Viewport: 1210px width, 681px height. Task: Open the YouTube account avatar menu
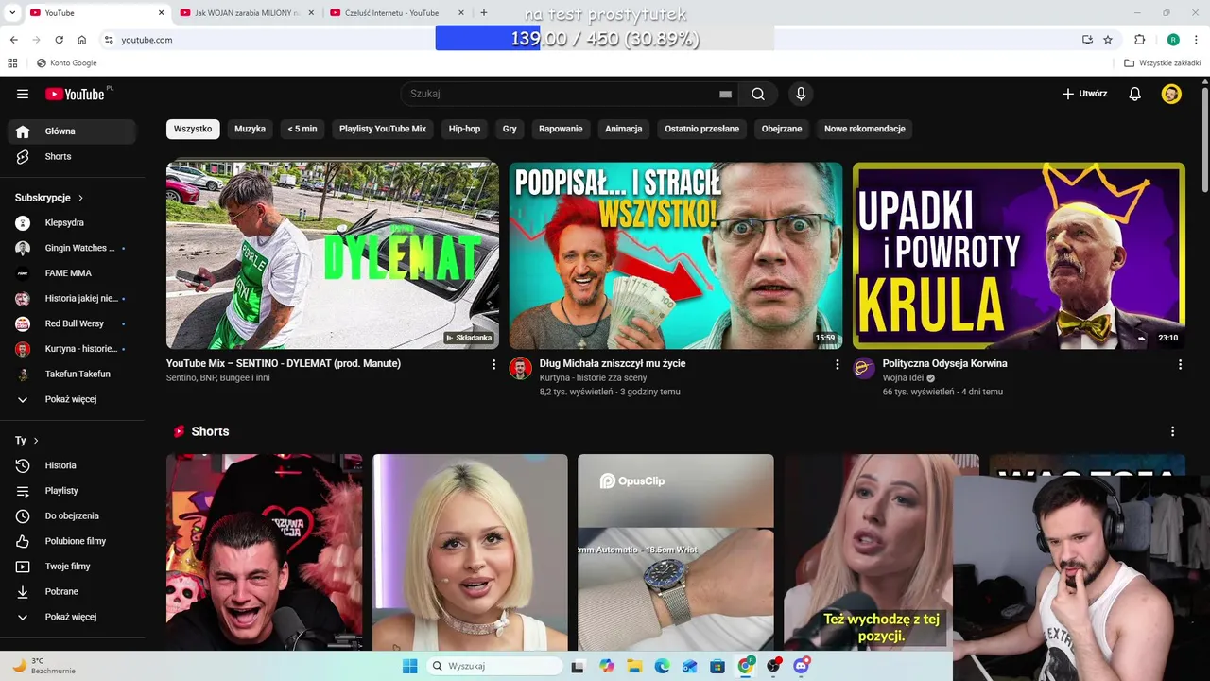click(1171, 94)
